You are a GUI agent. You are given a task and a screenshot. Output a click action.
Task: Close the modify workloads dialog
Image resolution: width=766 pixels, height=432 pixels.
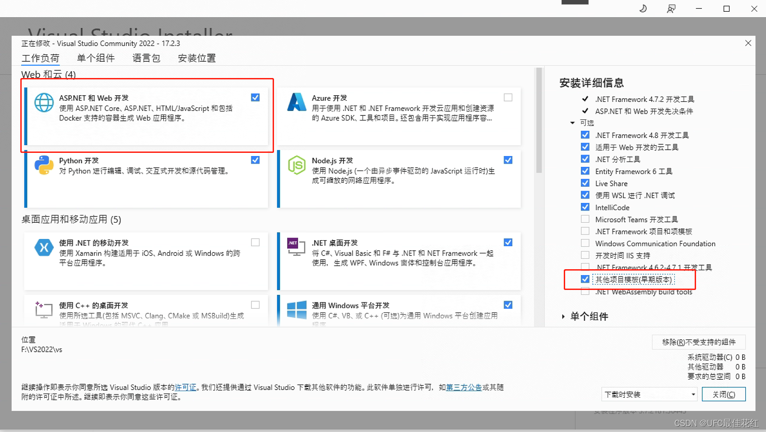(x=748, y=43)
